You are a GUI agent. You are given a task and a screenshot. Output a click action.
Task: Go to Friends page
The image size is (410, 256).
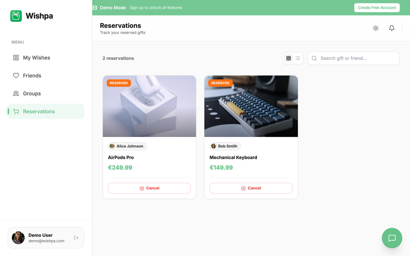point(46,76)
